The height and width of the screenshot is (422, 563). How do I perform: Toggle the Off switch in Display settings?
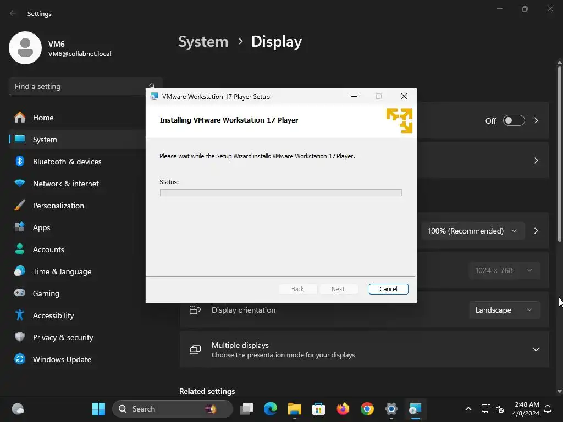[514, 120]
